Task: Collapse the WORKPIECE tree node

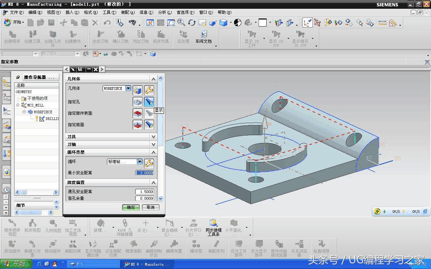Action: tap(24, 112)
